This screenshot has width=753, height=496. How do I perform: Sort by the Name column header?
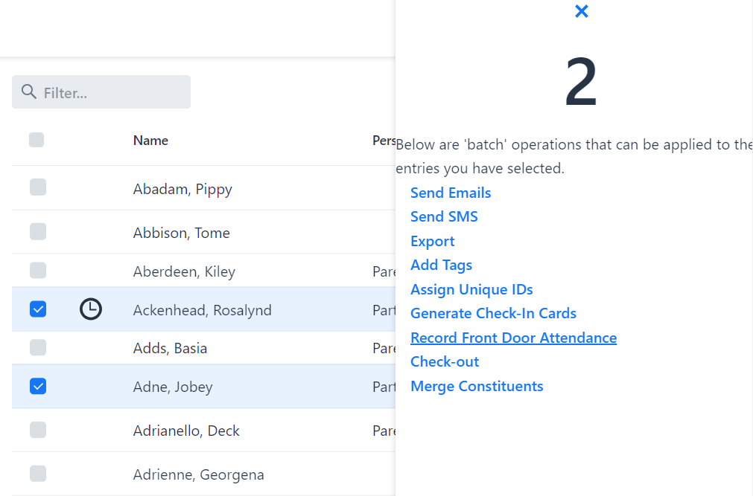coord(150,141)
